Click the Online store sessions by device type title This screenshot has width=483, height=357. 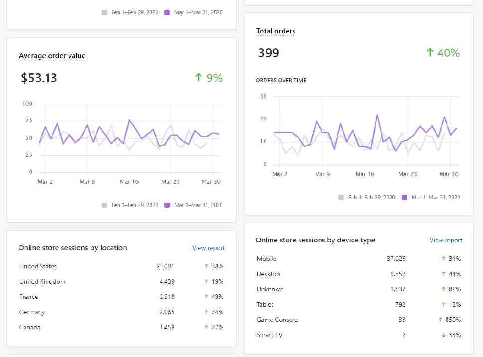[x=316, y=240]
